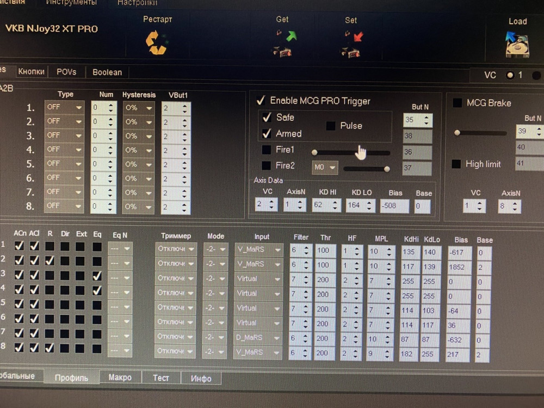Screen dimensions: 544x408
Task: Click the Get device settings icon
Action: (284, 44)
